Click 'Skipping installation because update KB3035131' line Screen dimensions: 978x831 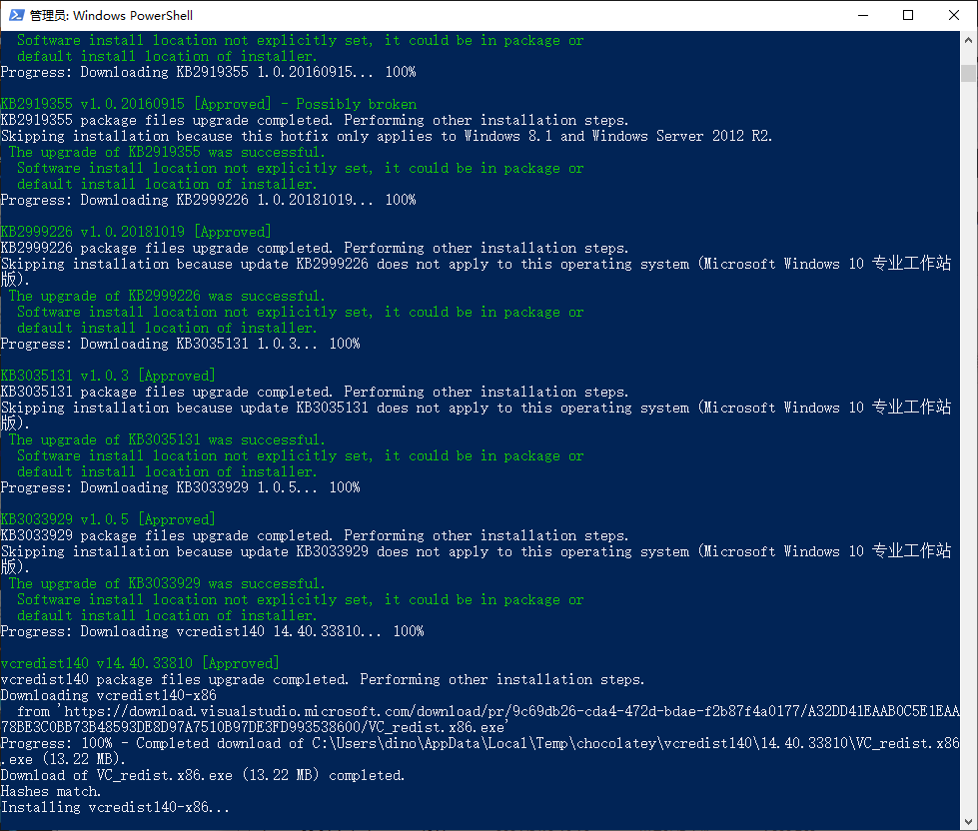[x=477, y=415]
